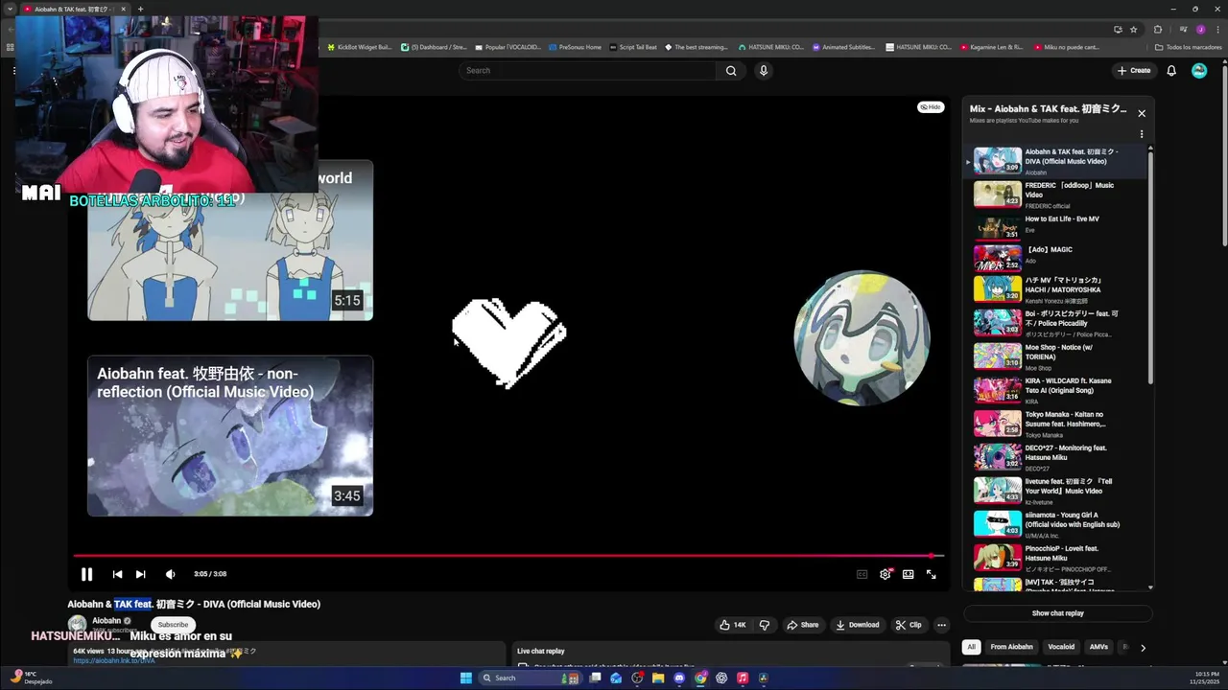
Task: Click the search magnifier button
Action: click(731, 70)
